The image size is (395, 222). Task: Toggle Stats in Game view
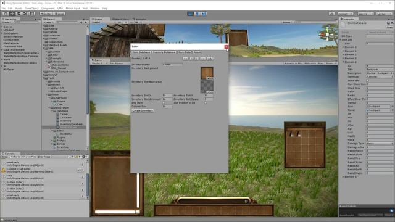tap(320, 64)
